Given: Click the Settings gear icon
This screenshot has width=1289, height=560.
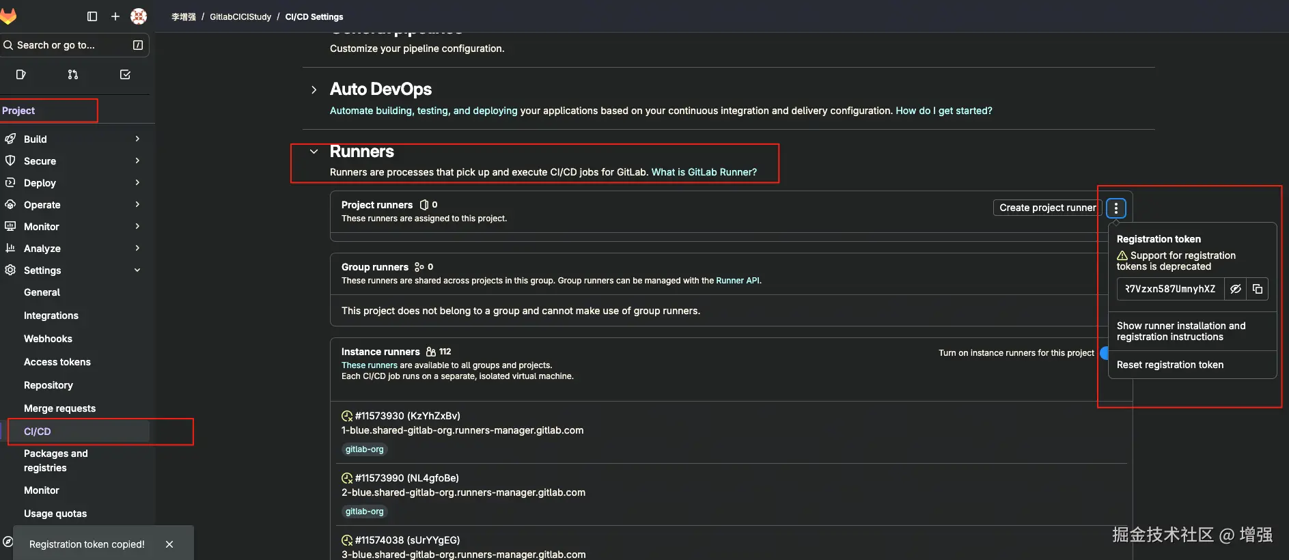Looking at the screenshot, I should tap(10, 270).
